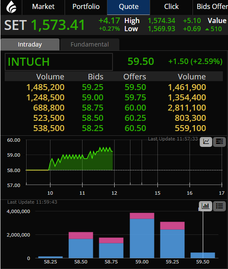This screenshot has height=269, width=228.
Task: Click offer volume 559,100
Action: pyautogui.click(x=190, y=129)
